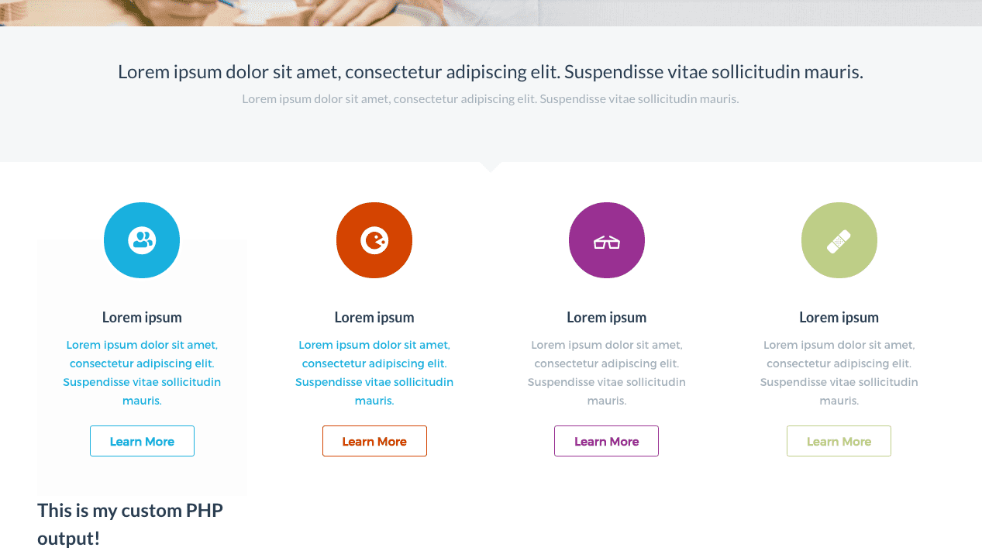Click the purple glasses icon circle

[x=607, y=240]
